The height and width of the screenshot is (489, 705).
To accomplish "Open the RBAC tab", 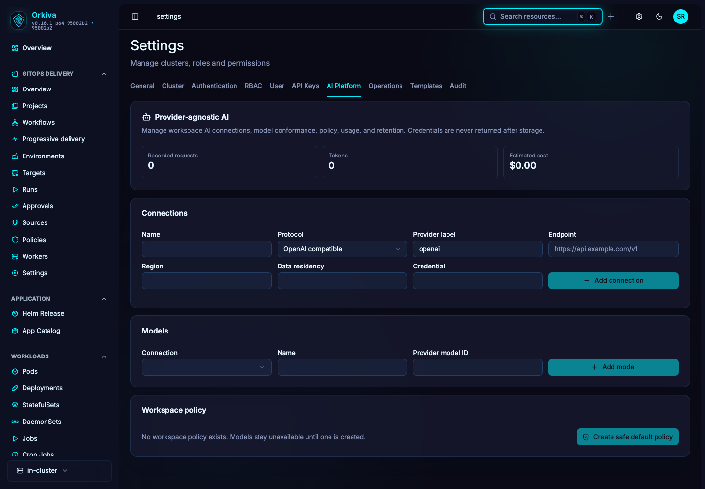I will [254, 86].
